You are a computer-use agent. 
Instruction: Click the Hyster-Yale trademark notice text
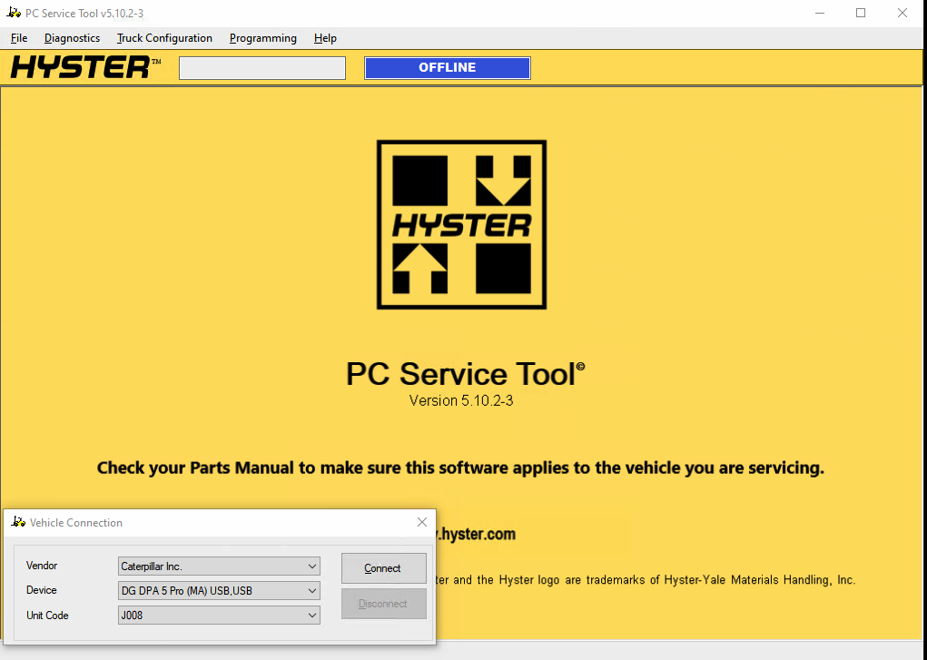[x=646, y=580]
